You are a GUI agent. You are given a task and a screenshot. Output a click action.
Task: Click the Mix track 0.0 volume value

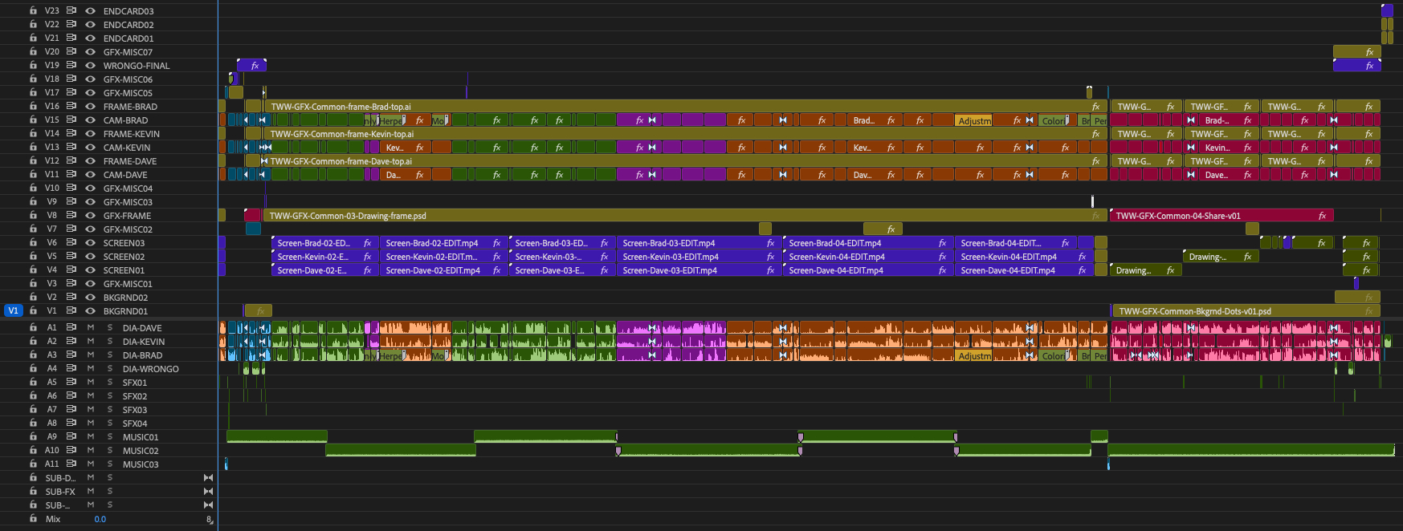(100, 520)
